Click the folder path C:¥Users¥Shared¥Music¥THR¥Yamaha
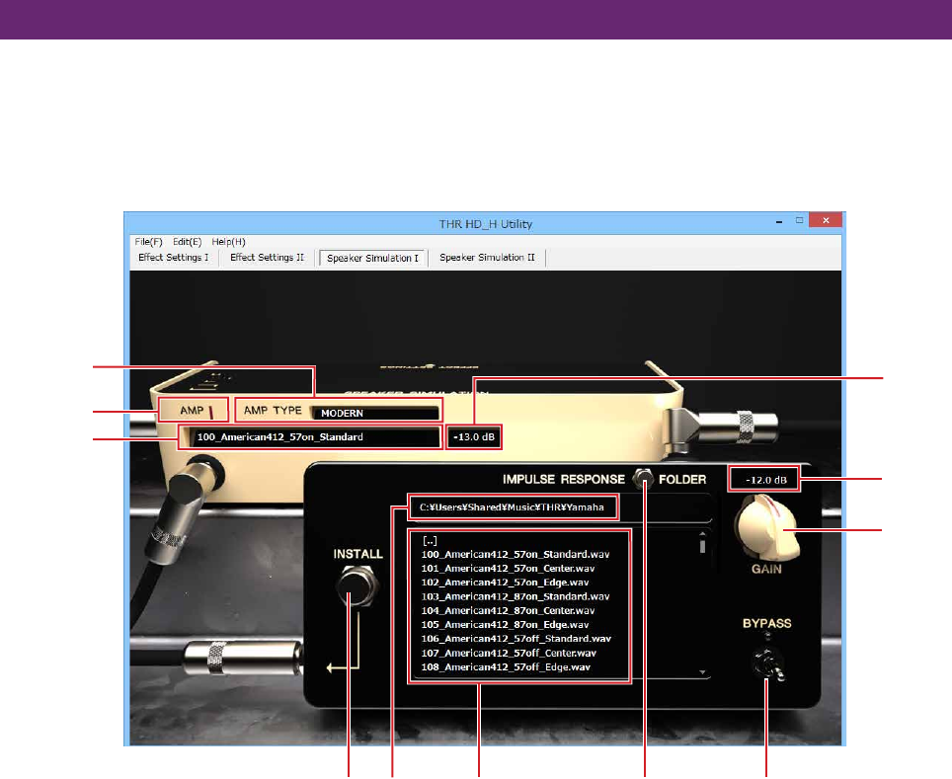This screenshot has height=779, width=952. [513, 506]
